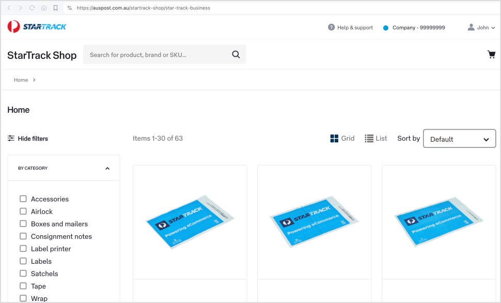501x303 pixels.
Task: Collapse the By Category filter panel
Action: [x=107, y=168]
